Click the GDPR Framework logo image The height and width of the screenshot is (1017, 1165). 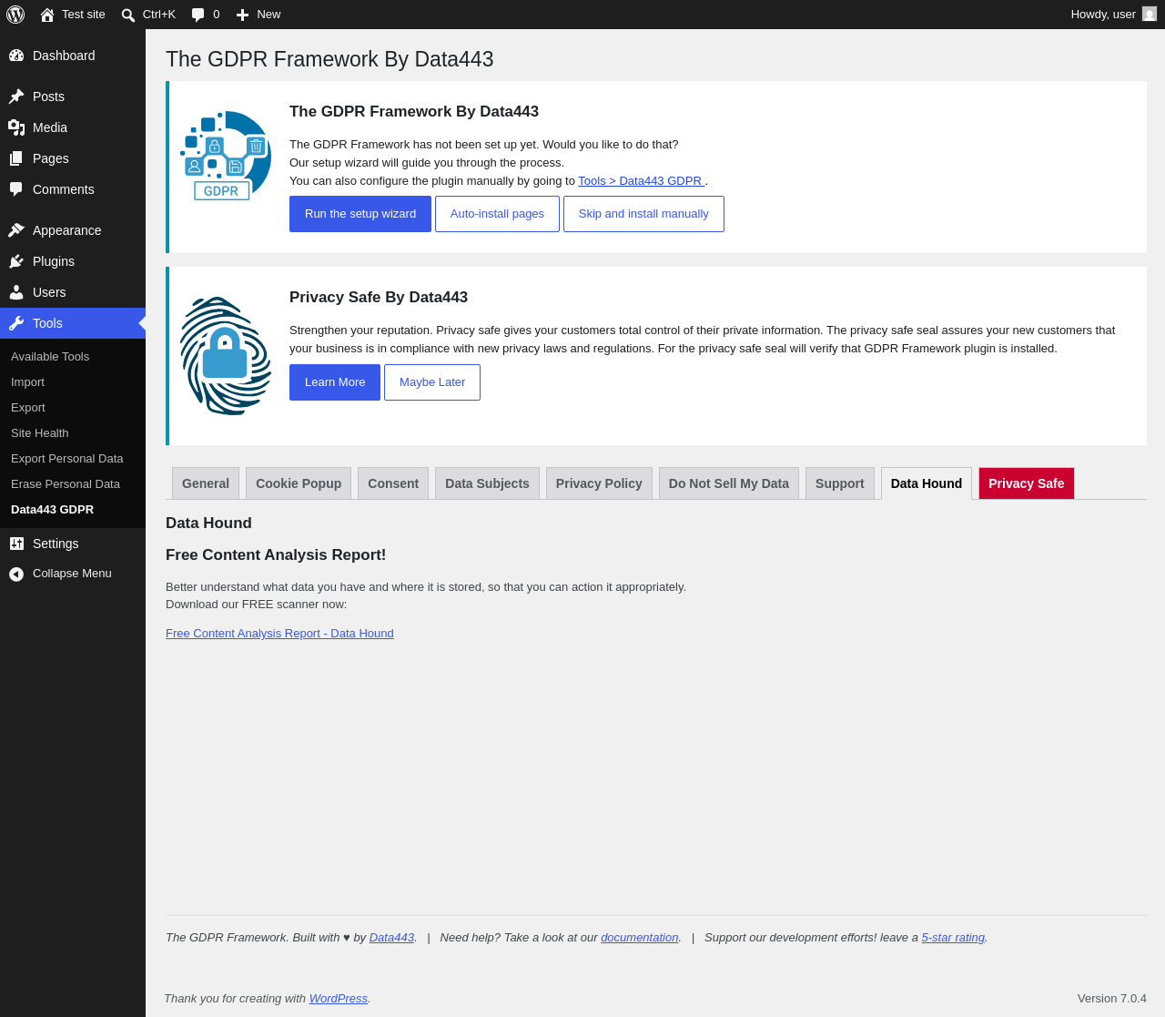(226, 156)
